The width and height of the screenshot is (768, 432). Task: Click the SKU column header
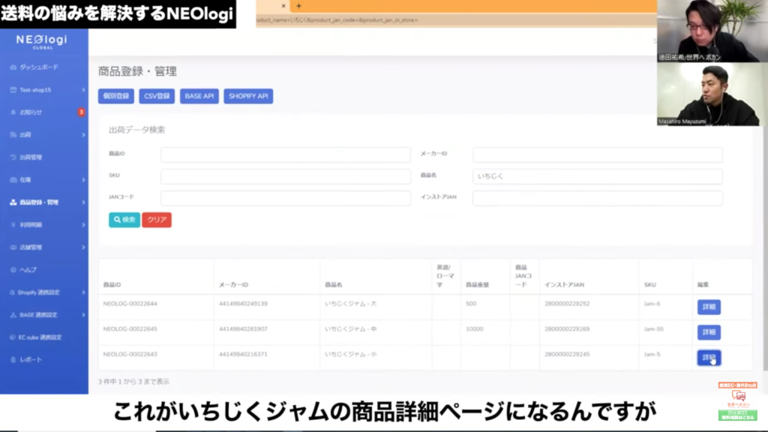point(650,284)
